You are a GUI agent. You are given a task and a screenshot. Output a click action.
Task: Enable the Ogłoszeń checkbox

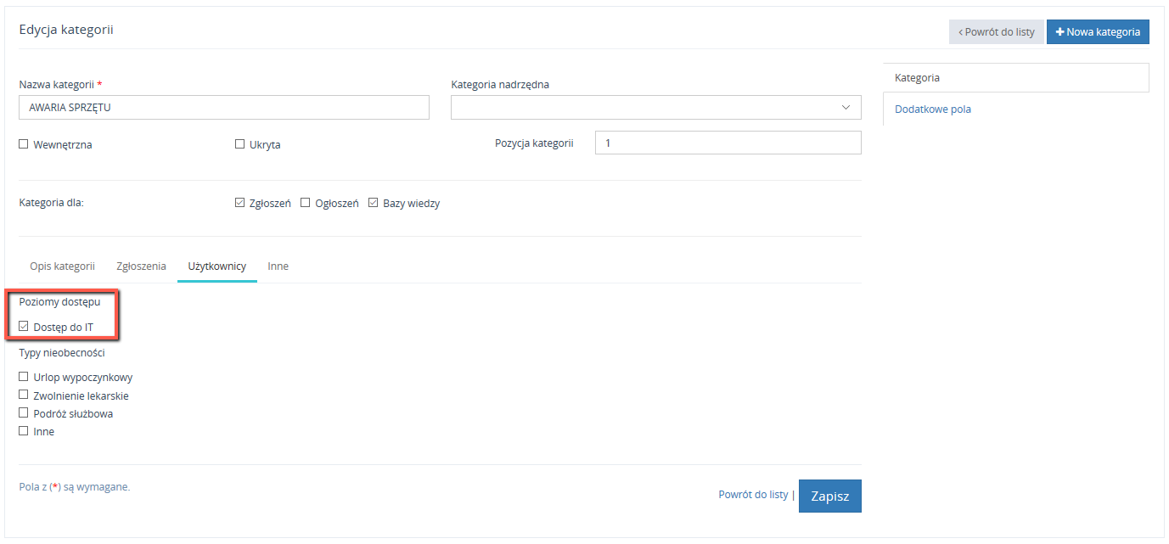[306, 203]
